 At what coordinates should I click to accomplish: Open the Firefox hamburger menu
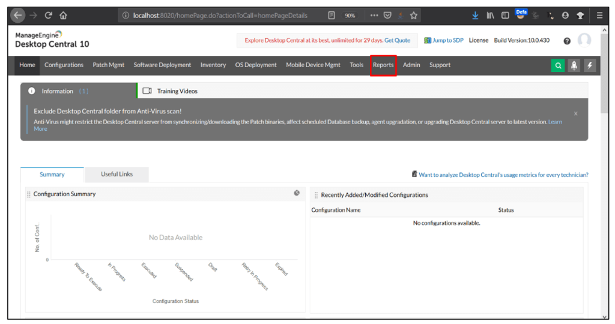599,15
